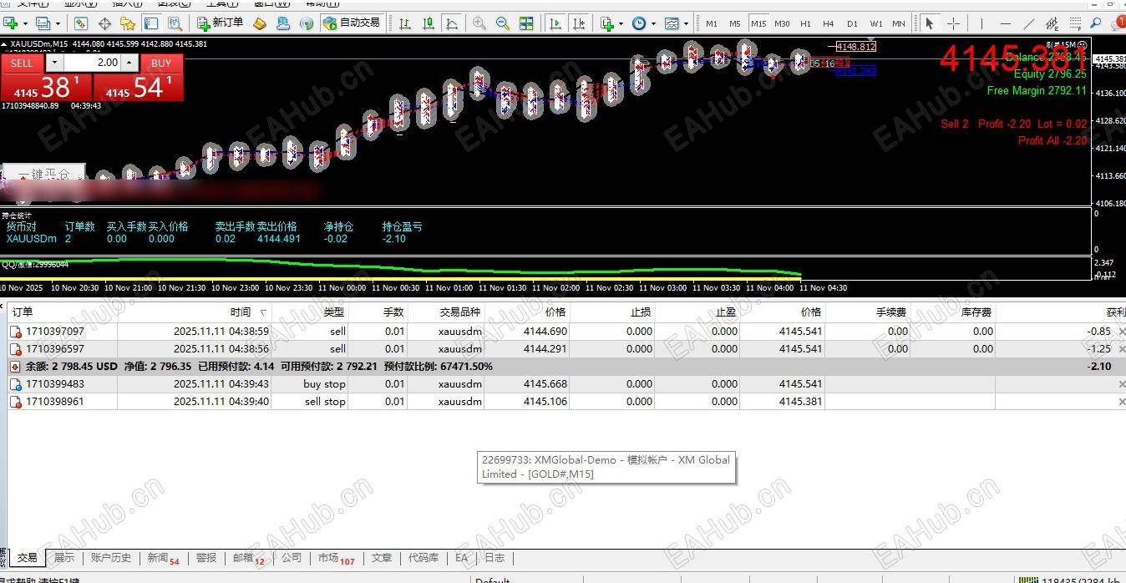Click the red BUY button
The width and height of the screenshot is (1126, 583).
point(161,63)
